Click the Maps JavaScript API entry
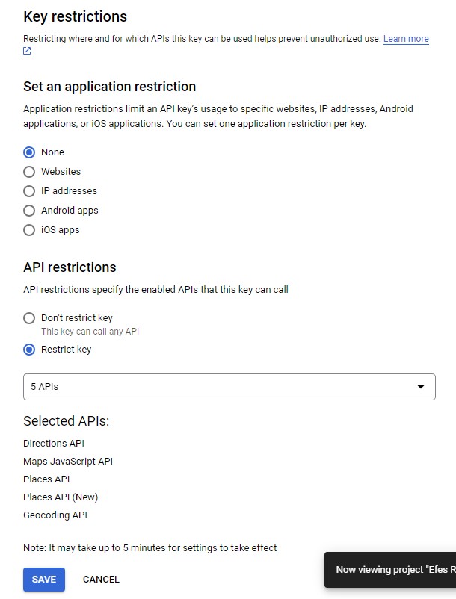Image resolution: width=456 pixels, height=599 pixels. pos(68,462)
